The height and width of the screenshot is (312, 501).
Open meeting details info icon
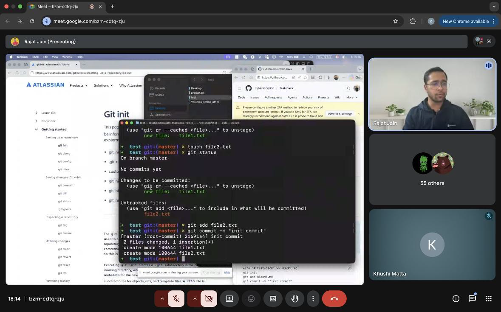pos(456,299)
